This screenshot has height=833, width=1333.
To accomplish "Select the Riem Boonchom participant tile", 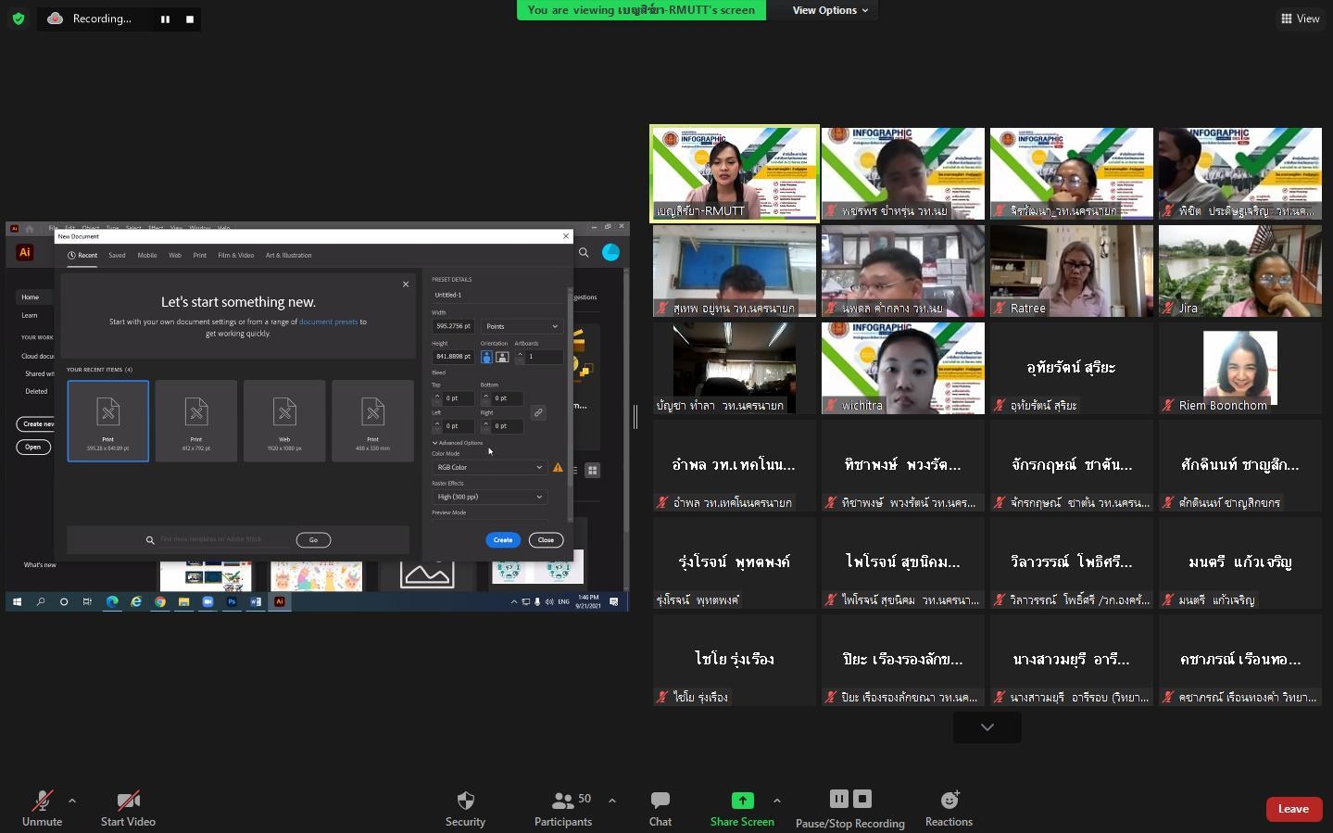I will point(1240,369).
